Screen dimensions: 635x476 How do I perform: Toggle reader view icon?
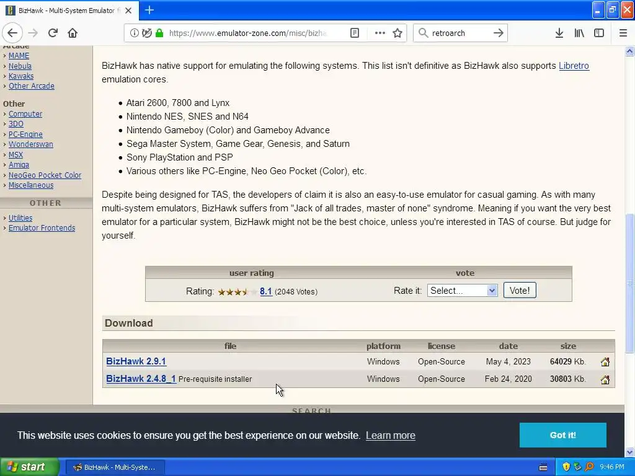(354, 33)
